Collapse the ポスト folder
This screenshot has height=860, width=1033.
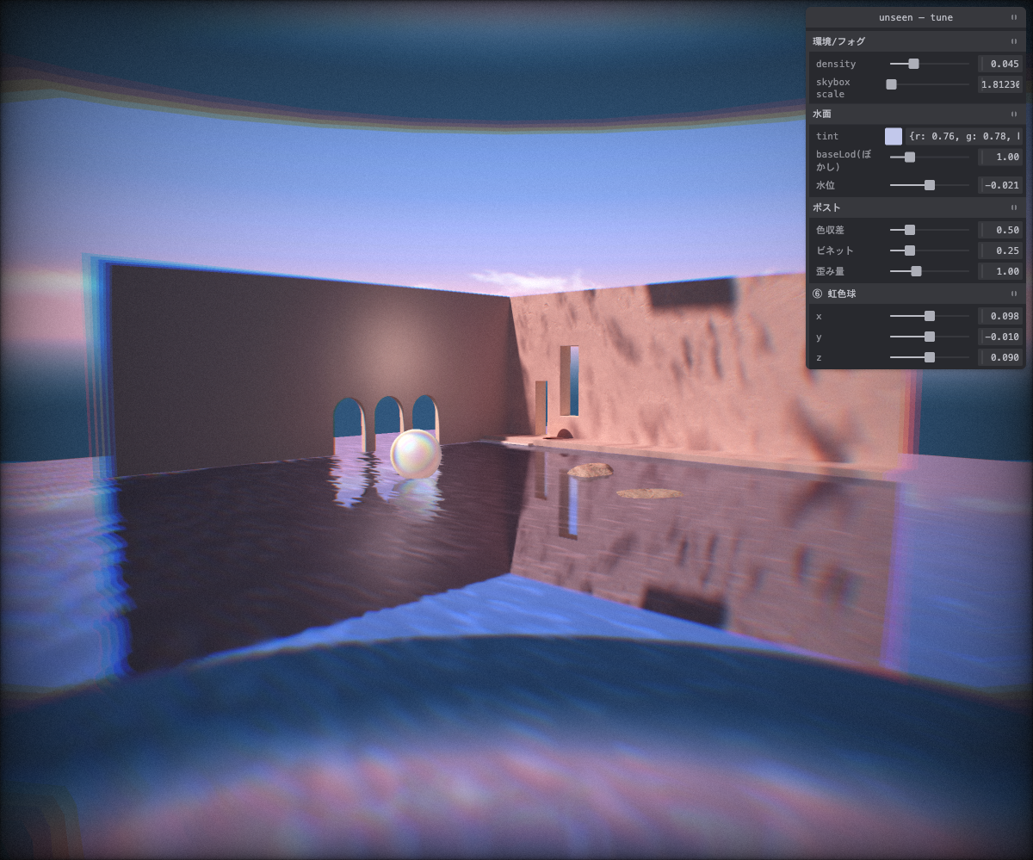coord(916,207)
